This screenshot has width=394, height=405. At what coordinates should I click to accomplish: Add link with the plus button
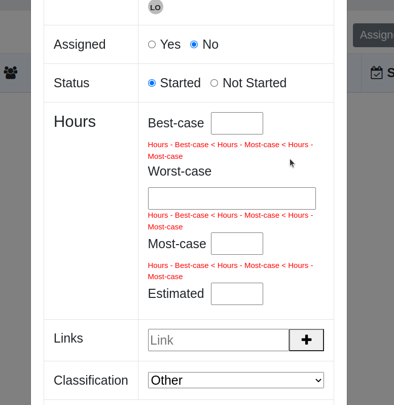(x=306, y=340)
